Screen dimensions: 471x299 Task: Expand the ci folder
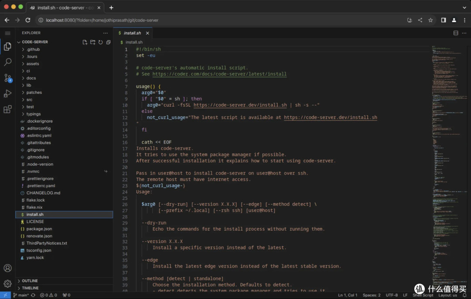[x=64, y=71]
